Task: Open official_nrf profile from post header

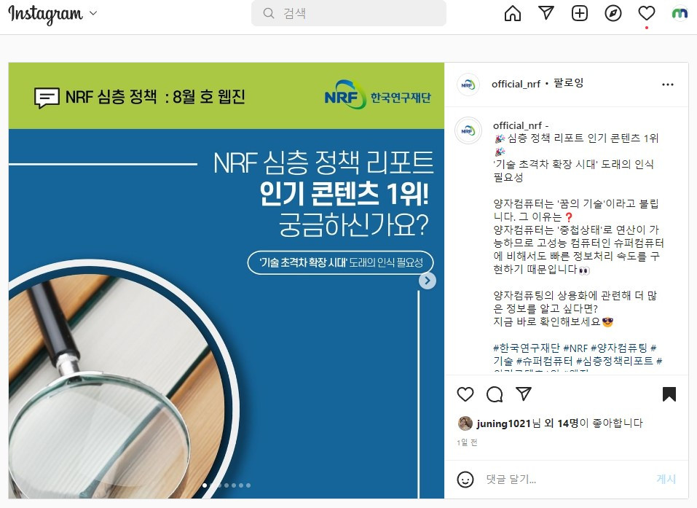Action: click(x=516, y=84)
